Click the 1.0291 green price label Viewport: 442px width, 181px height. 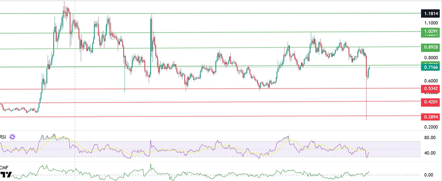pos(430,32)
